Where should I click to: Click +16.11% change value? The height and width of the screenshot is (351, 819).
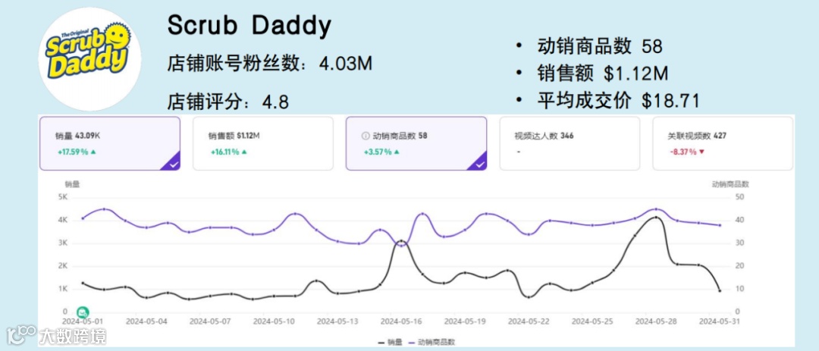[225, 152]
